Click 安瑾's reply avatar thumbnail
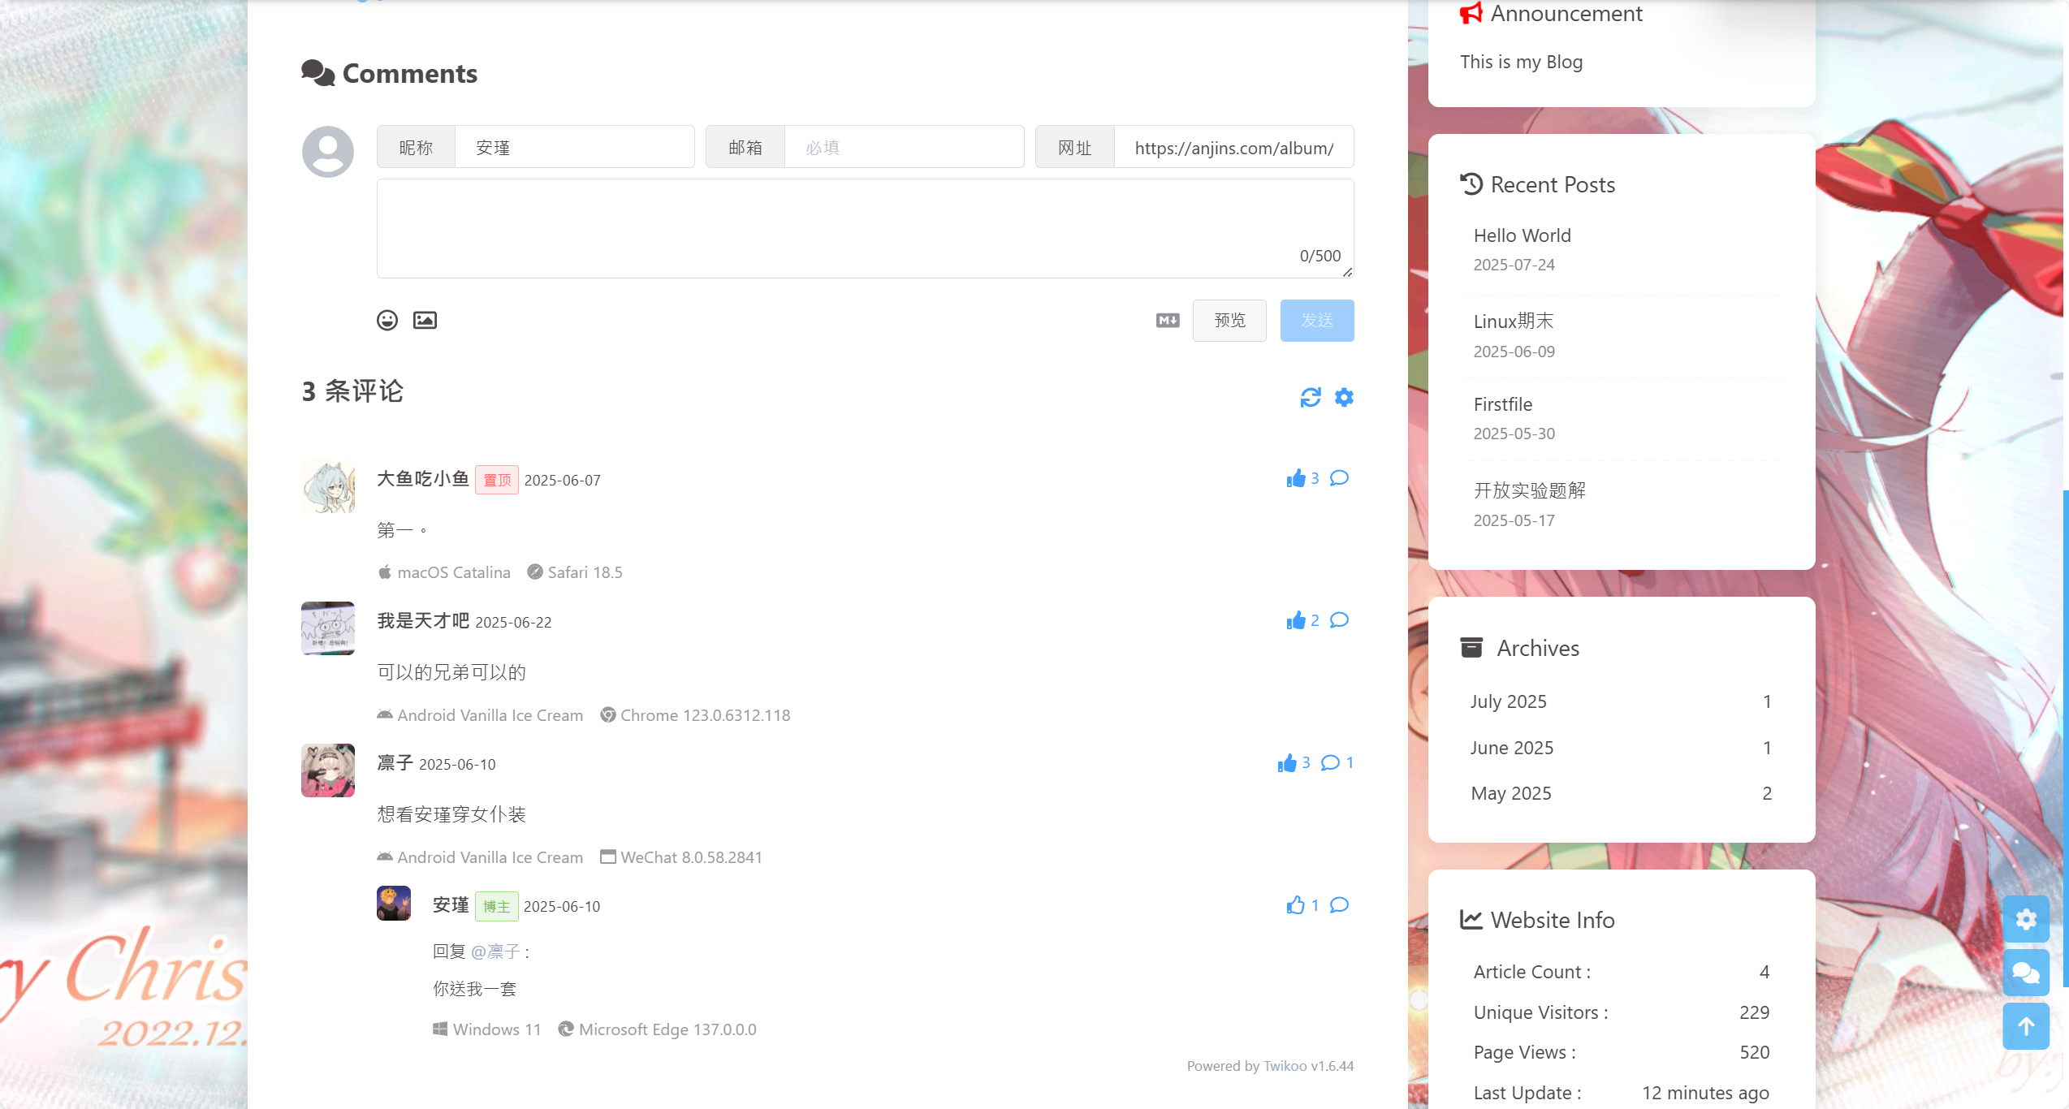The width and height of the screenshot is (2069, 1109). (x=394, y=903)
